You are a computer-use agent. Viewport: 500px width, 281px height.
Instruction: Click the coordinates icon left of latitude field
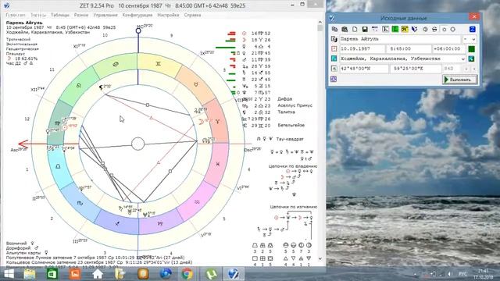click(334, 68)
